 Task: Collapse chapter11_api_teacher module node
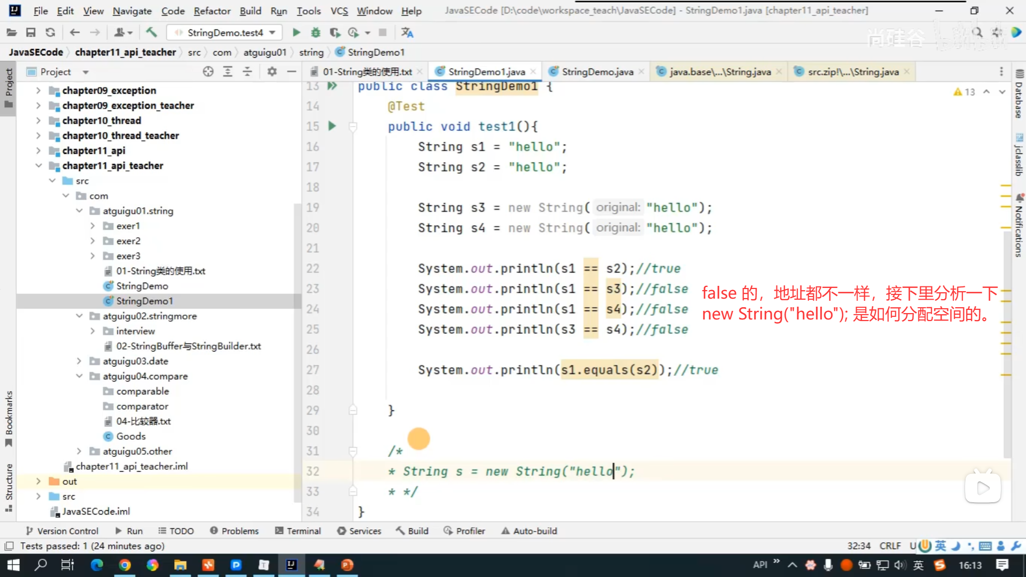tap(38, 166)
